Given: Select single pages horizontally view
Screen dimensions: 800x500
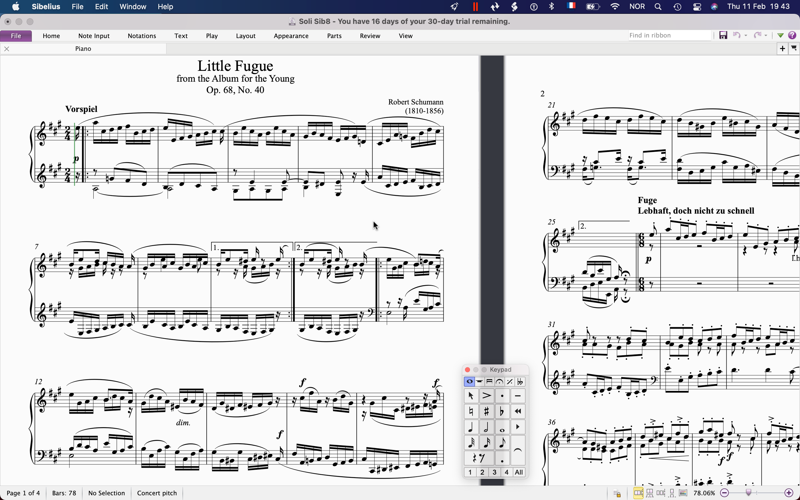Looking at the screenshot, I should (661, 493).
